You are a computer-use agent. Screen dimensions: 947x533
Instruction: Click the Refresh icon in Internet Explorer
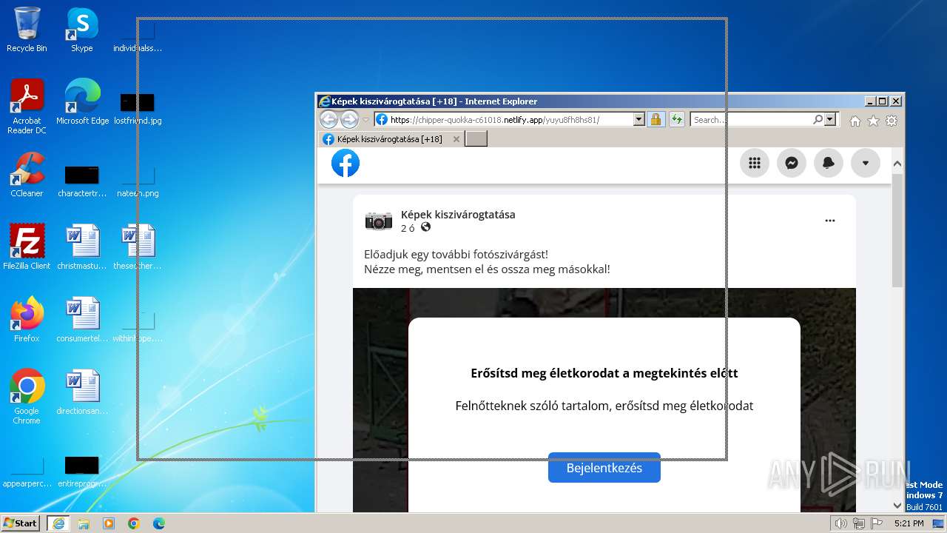[676, 119]
